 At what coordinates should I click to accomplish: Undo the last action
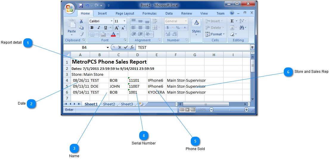(x=87, y=5)
